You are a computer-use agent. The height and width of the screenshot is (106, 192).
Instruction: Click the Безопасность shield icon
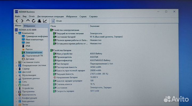coord(20,95)
